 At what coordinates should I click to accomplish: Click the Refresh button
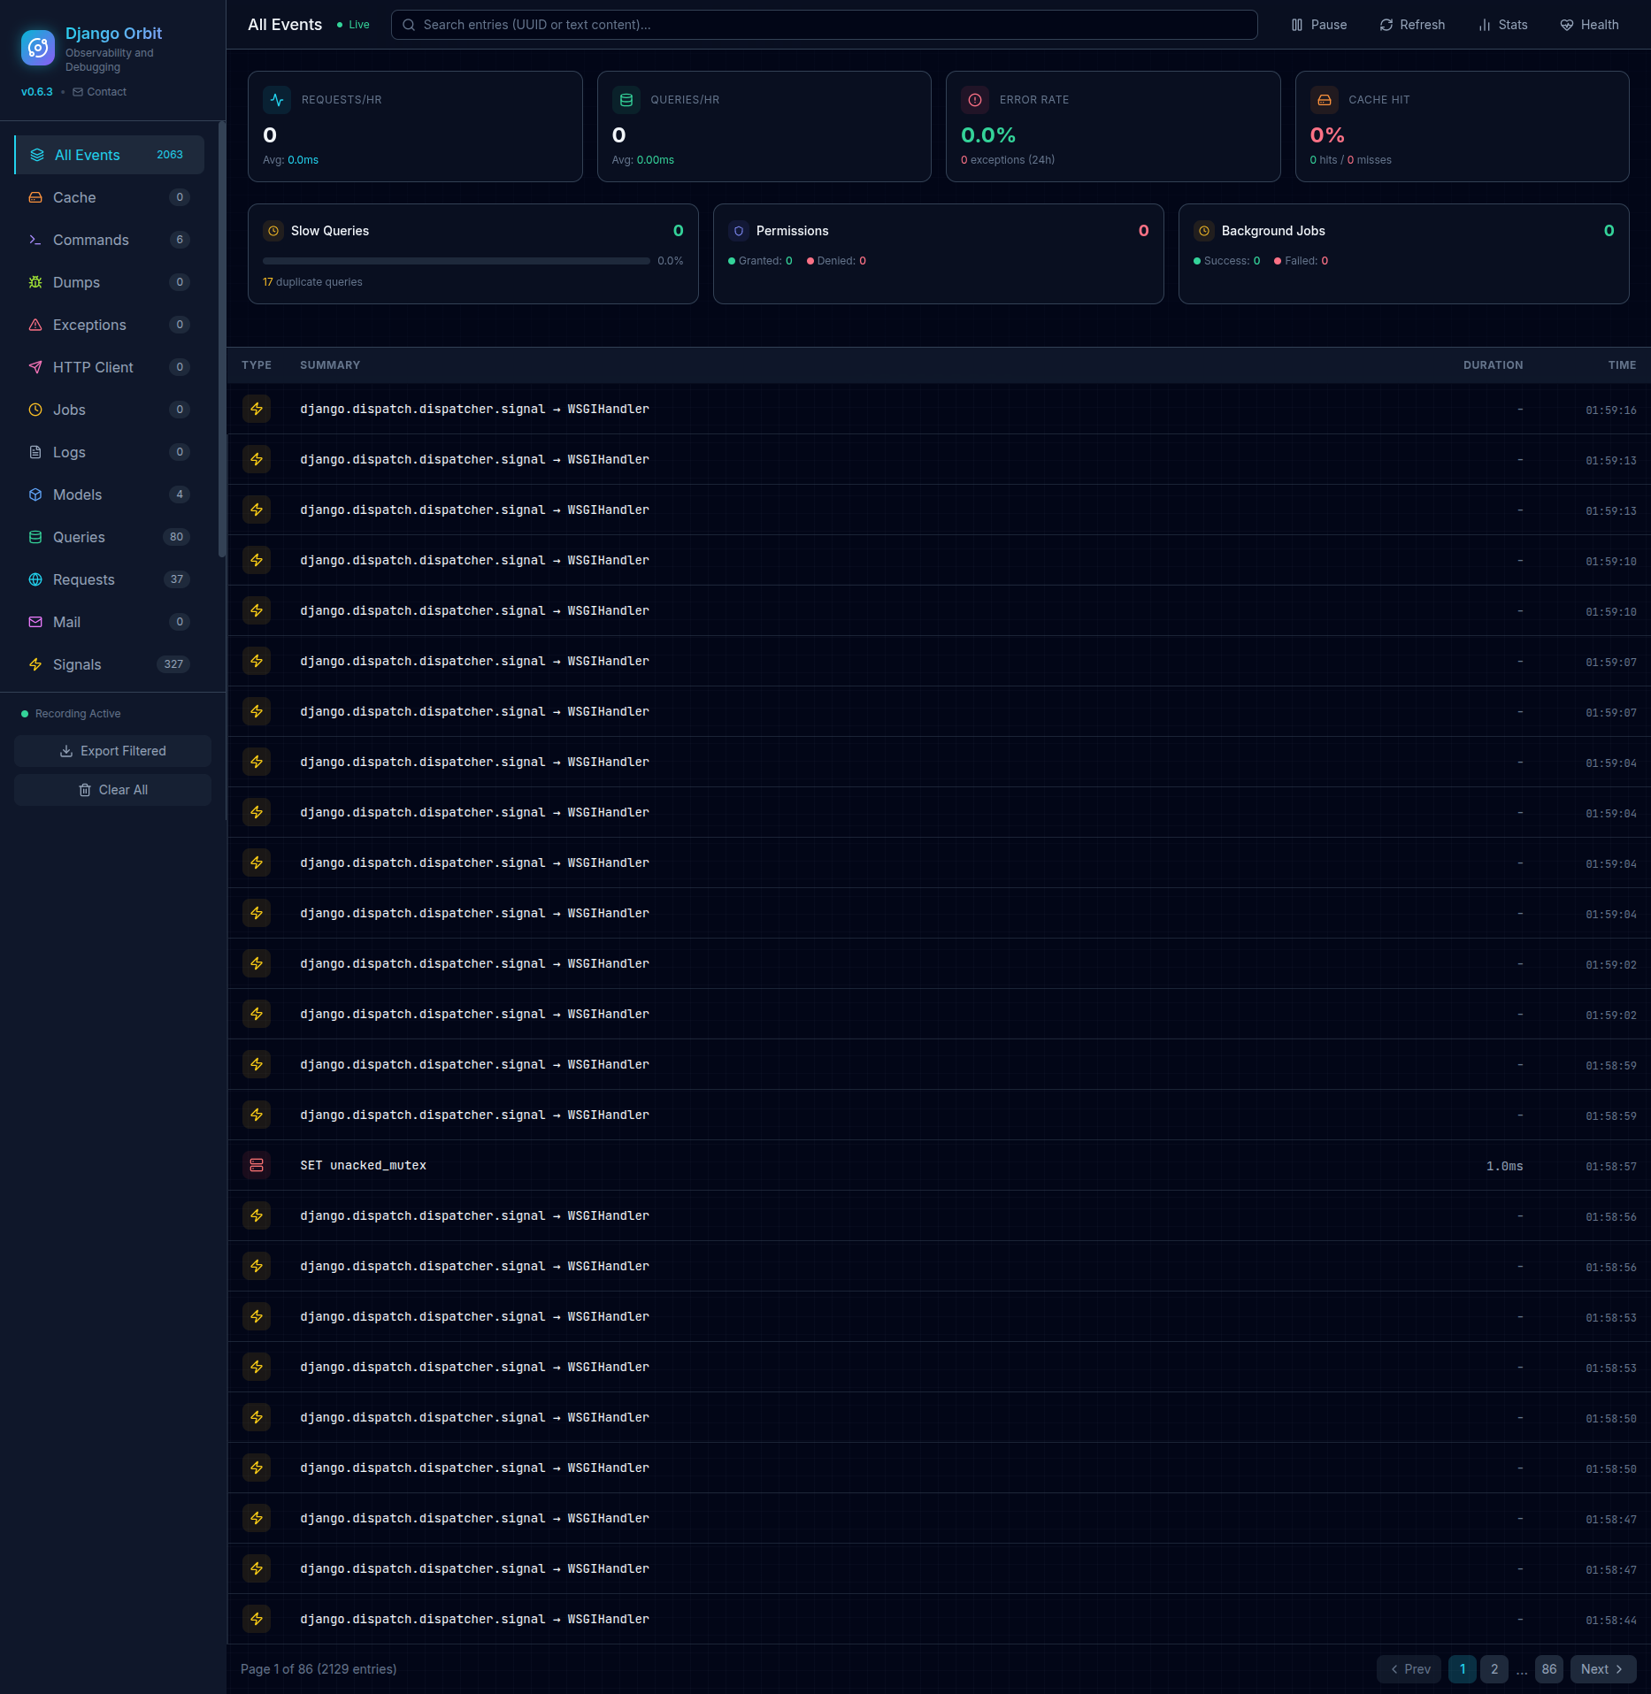pos(1412,25)
